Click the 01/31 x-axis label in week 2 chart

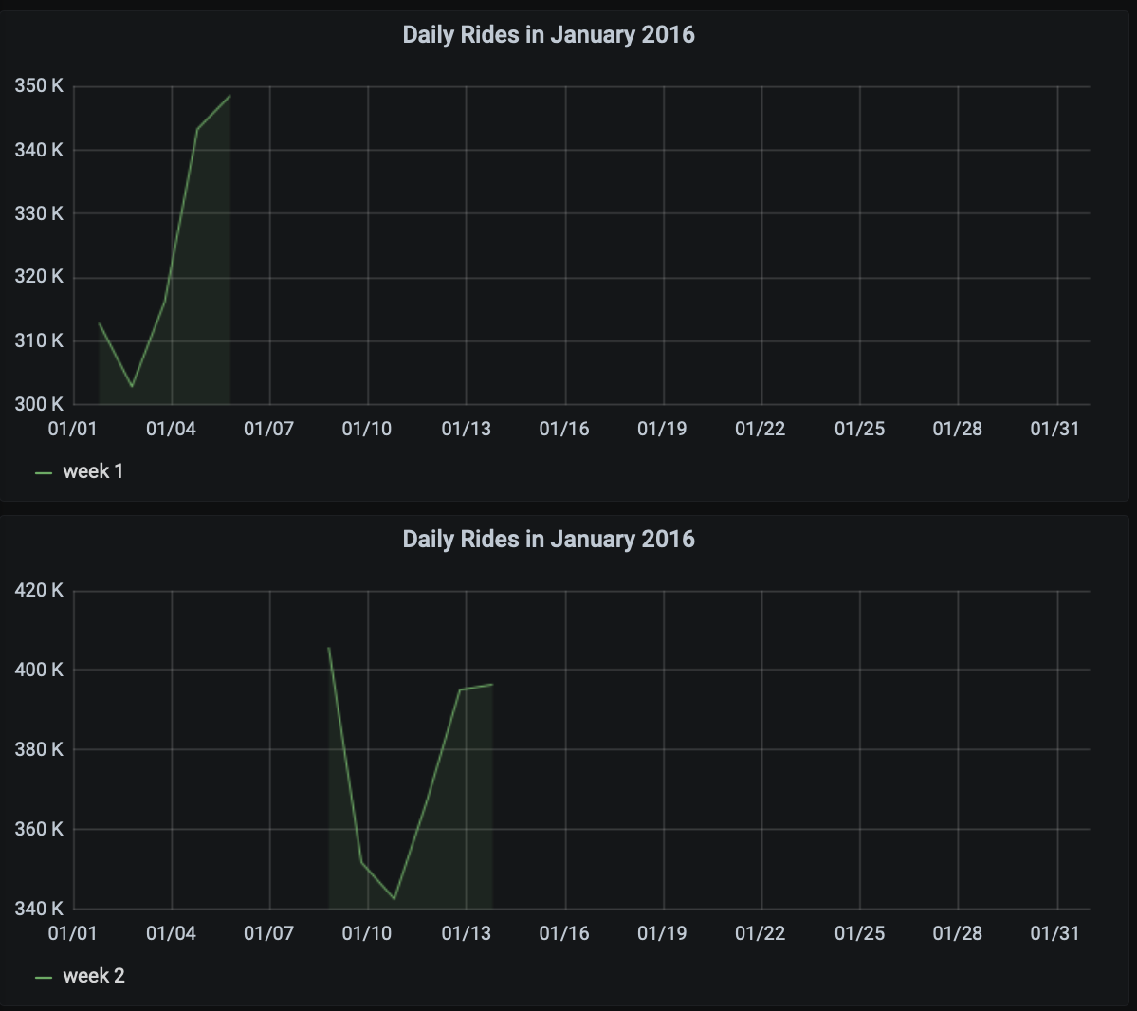point(1054,933)
